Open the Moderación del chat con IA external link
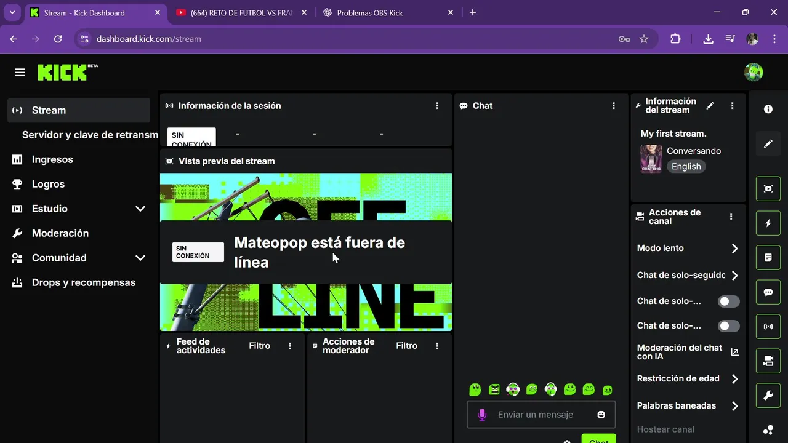788x443 pixels. pyautogui.click(x=734, y=353)
